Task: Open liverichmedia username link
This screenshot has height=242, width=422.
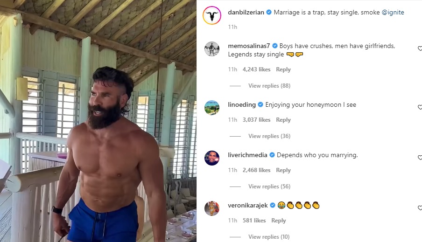Action: pyautogui.click(x=248, y=155)
